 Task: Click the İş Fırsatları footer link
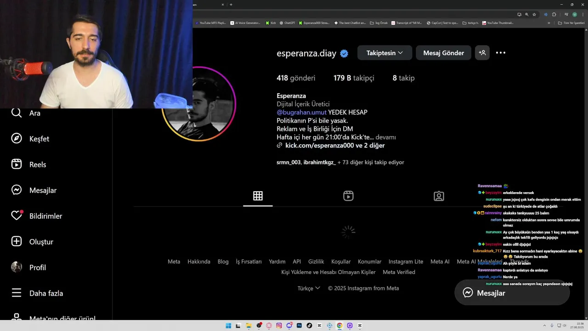(249, 262)
